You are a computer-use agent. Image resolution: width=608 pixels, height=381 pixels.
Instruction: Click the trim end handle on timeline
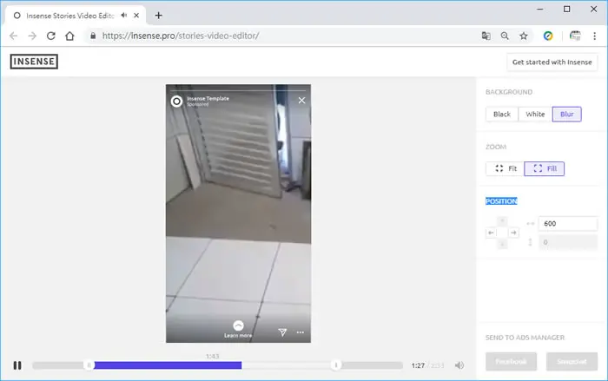336,365
